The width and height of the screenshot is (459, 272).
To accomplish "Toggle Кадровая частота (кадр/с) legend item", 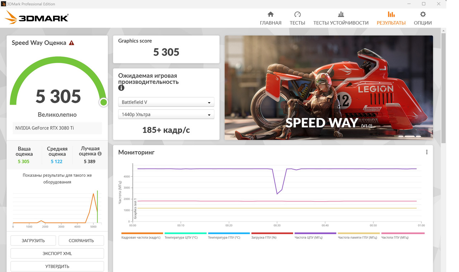I will [x=142, y=235].
